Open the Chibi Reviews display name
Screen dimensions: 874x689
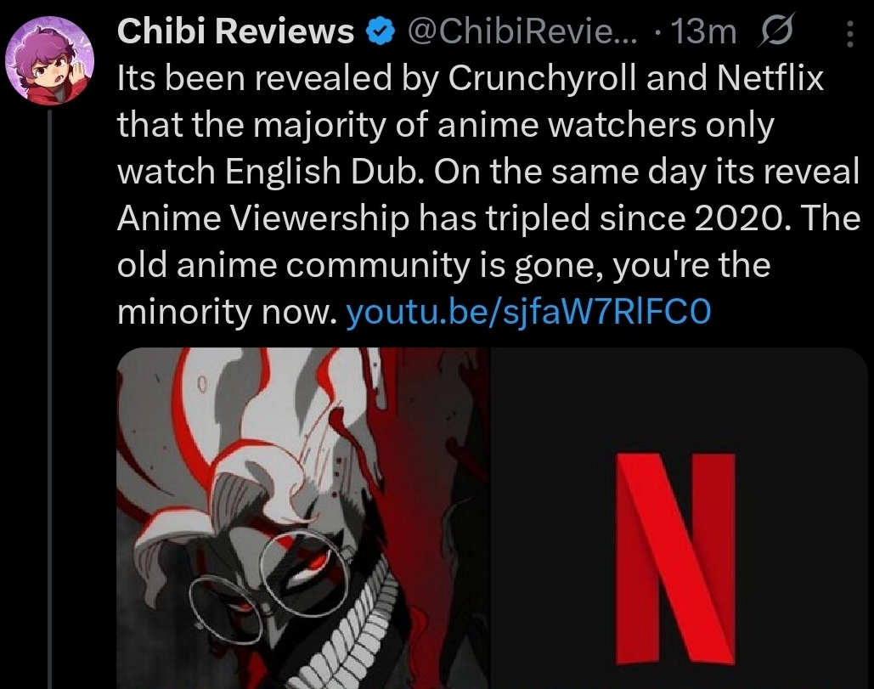click(x=235, y=31)
